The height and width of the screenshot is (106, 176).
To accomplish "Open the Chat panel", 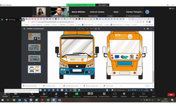I will 66,95.
